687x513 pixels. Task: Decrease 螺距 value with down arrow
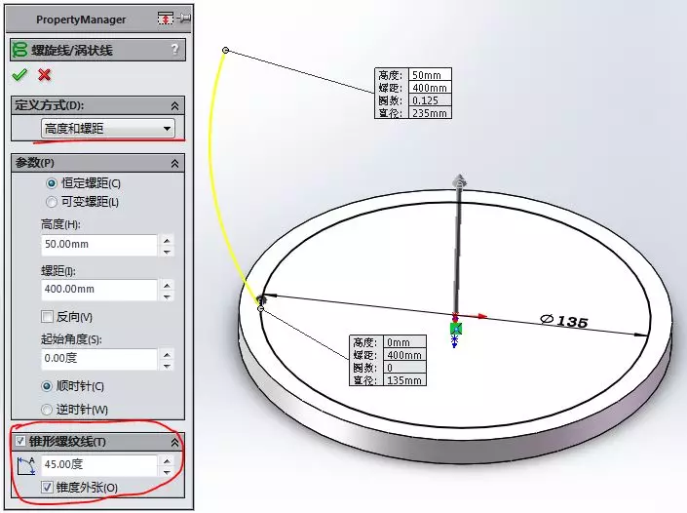(167, 296)
